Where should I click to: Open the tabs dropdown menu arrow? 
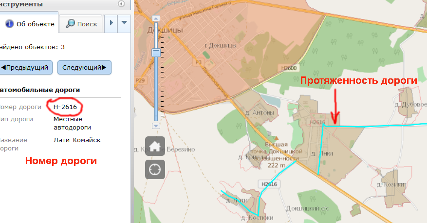(x=124, y=23)
